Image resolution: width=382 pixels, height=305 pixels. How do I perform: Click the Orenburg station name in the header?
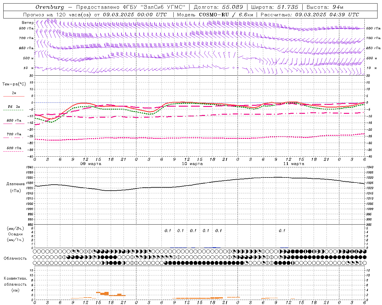point(50,7)
